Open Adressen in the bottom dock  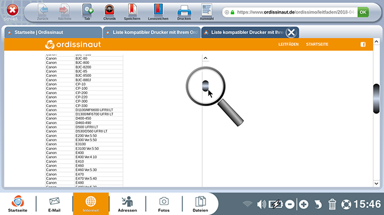[x=128, y=204]
